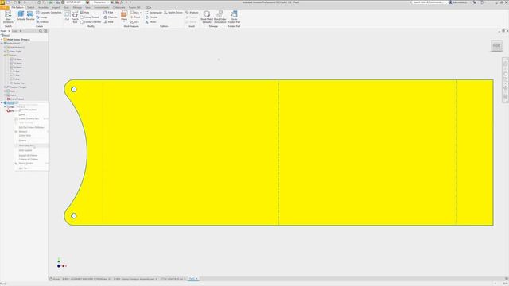Screen dimensions: 509x286
Task: Click the Point work feature tool
Action: click(x=135, y=17)
